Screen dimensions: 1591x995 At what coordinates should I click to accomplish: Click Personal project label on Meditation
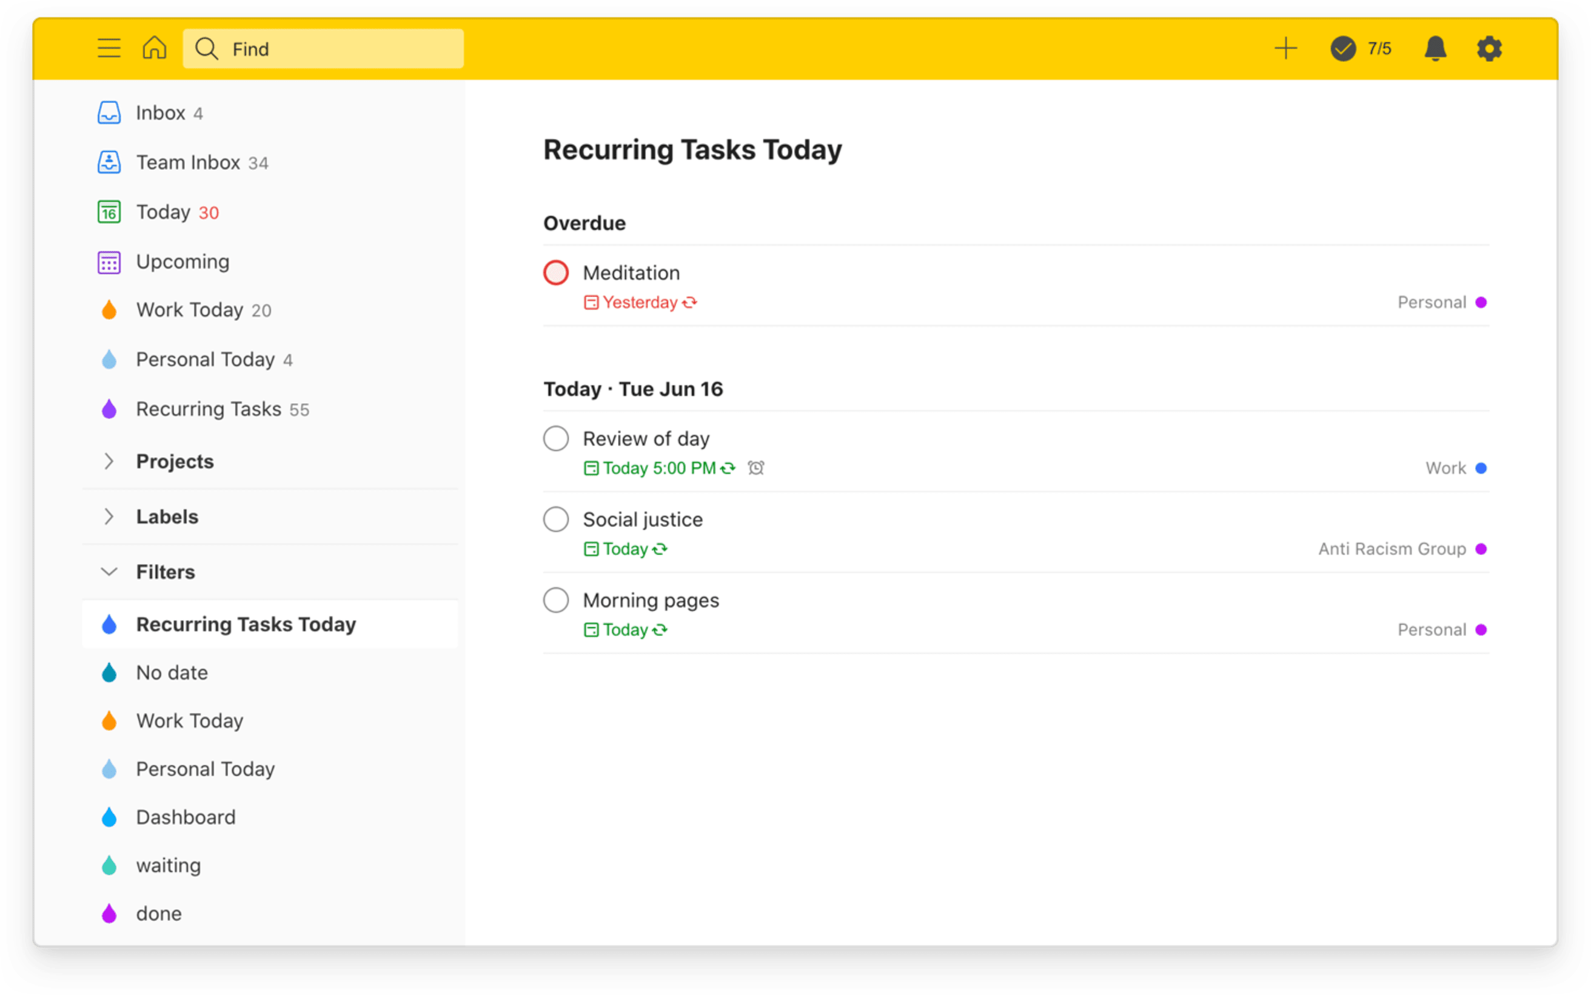pos(1431,303)
